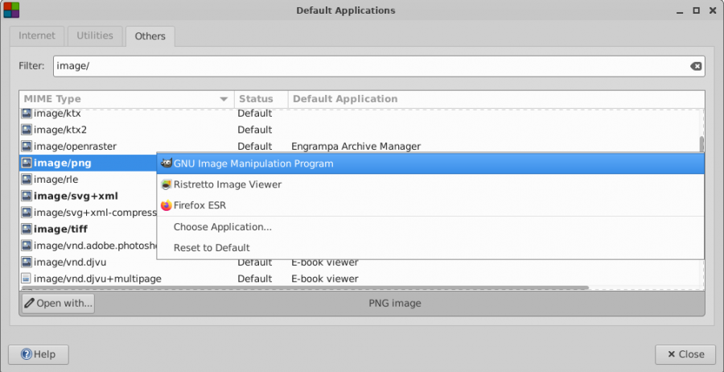The image size is (724, 372).
Task: Click the Close button at bottom
Action: pyautogui.click(x=685, y=354)
